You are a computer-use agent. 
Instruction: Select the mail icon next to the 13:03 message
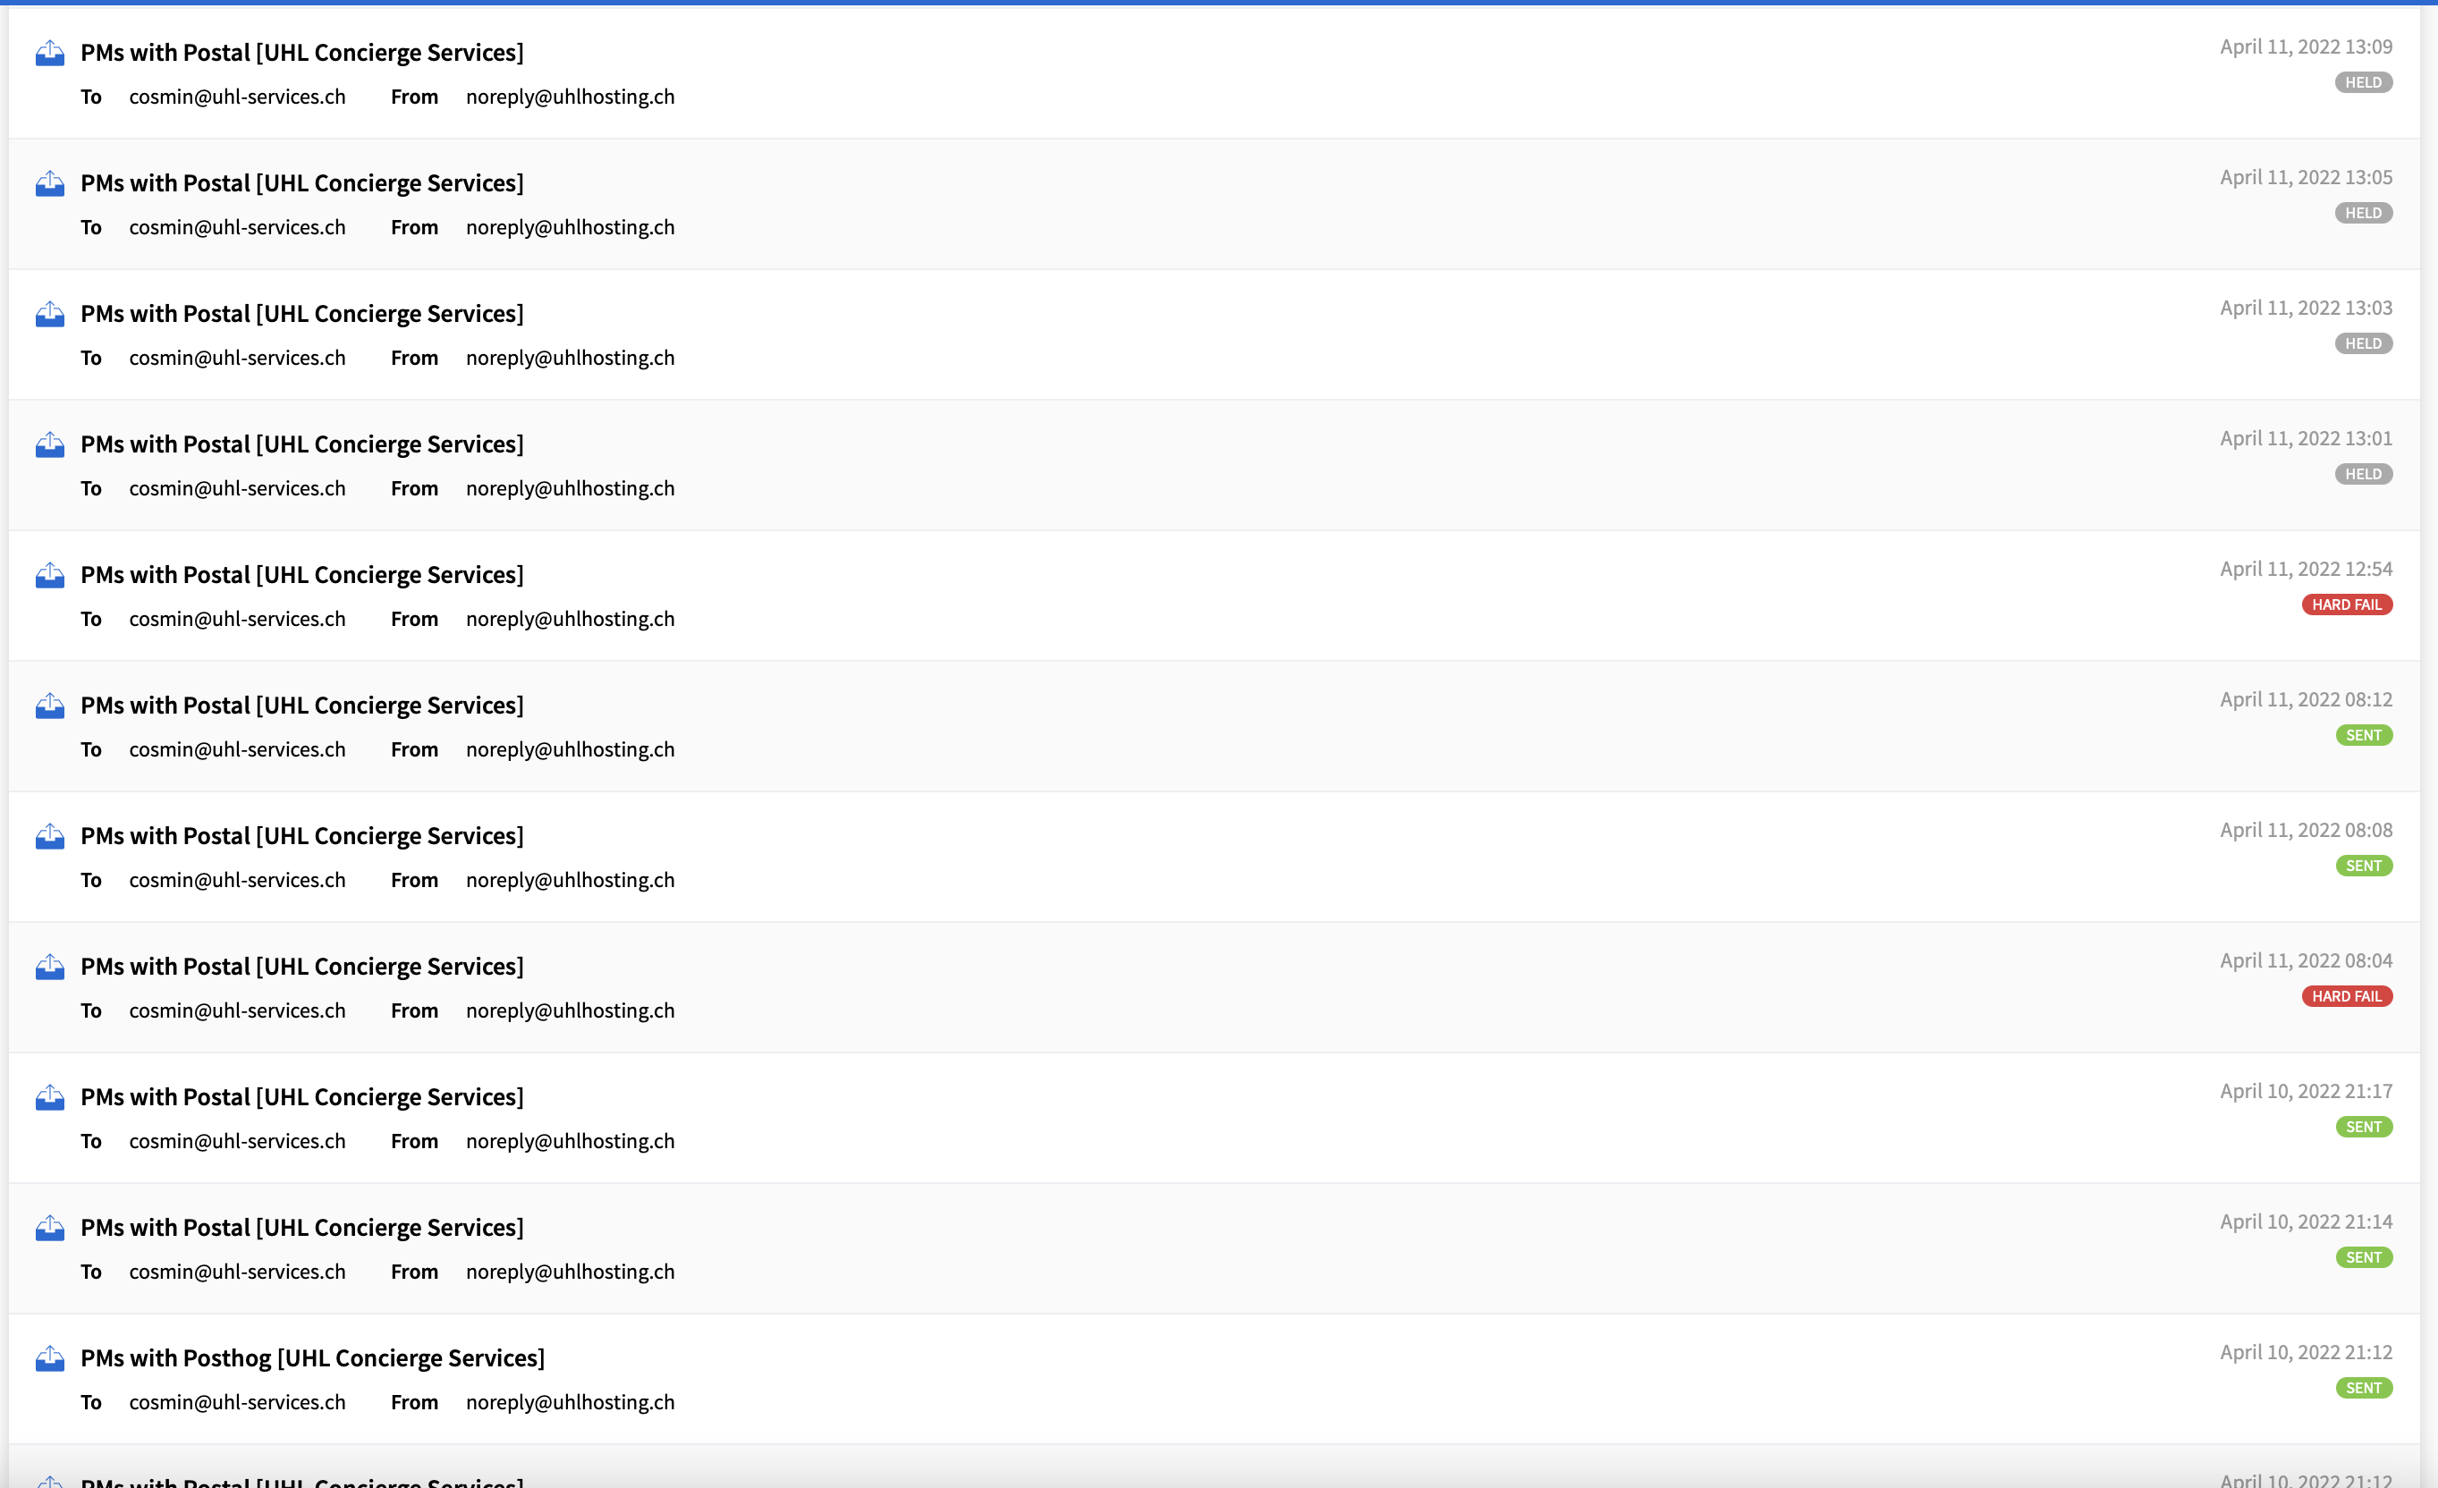click(49, 314)
